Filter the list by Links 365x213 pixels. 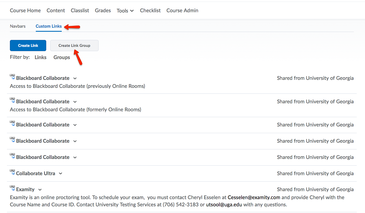pyautogui.click(x=41, y=57)
